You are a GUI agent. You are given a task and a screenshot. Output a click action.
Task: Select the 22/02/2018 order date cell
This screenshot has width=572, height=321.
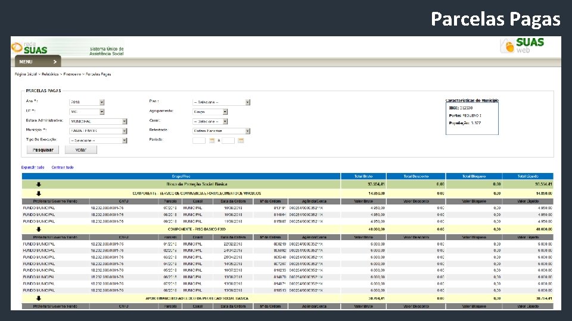point(233,244)
